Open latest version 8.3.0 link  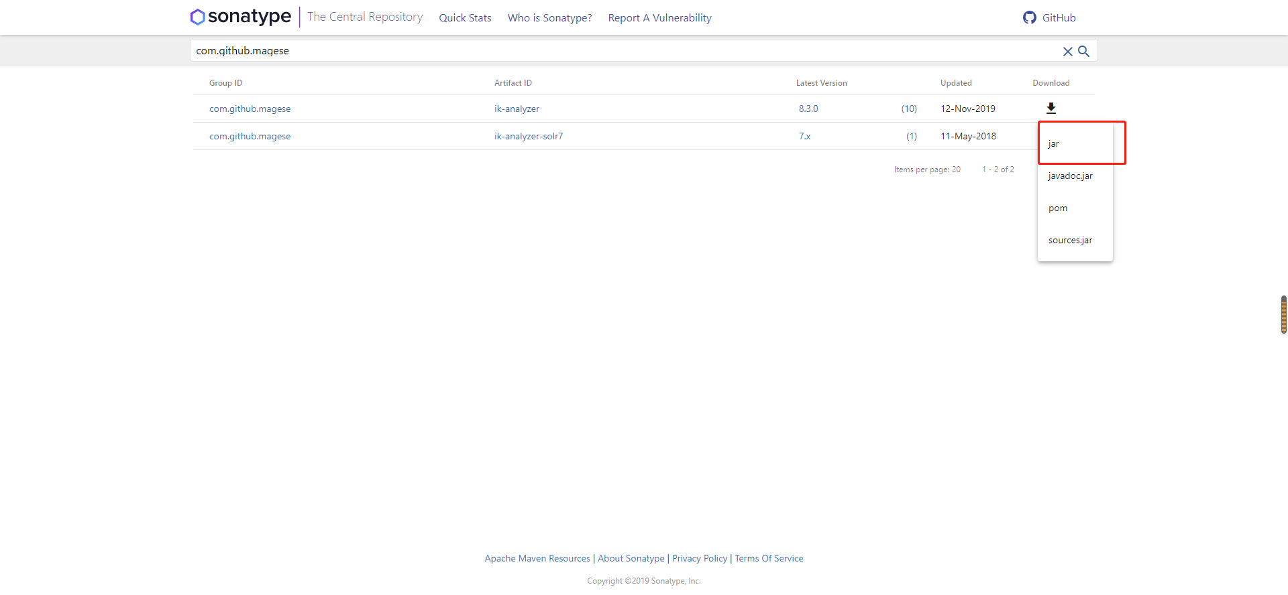[808, 109]
